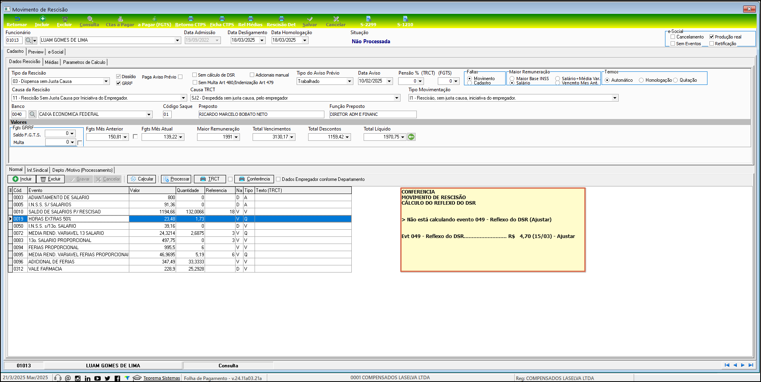
Task: Open Tipo da Rescisão dropdown
Action: click(106, 81)
